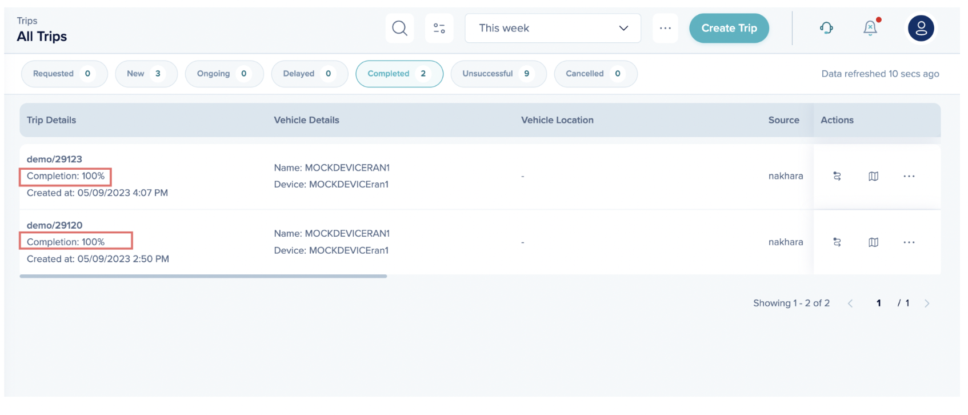Expand the This week date dropdown
The width and height of the screenshot is (968, 415).
[553, 28]
